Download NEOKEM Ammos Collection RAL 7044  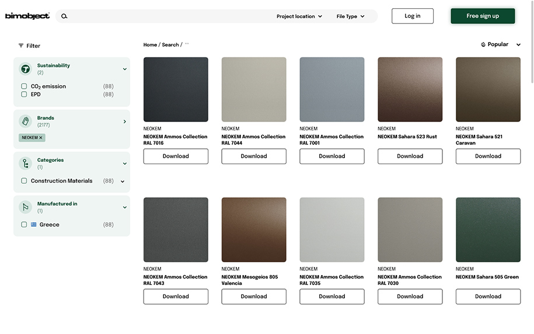[254, 156]
